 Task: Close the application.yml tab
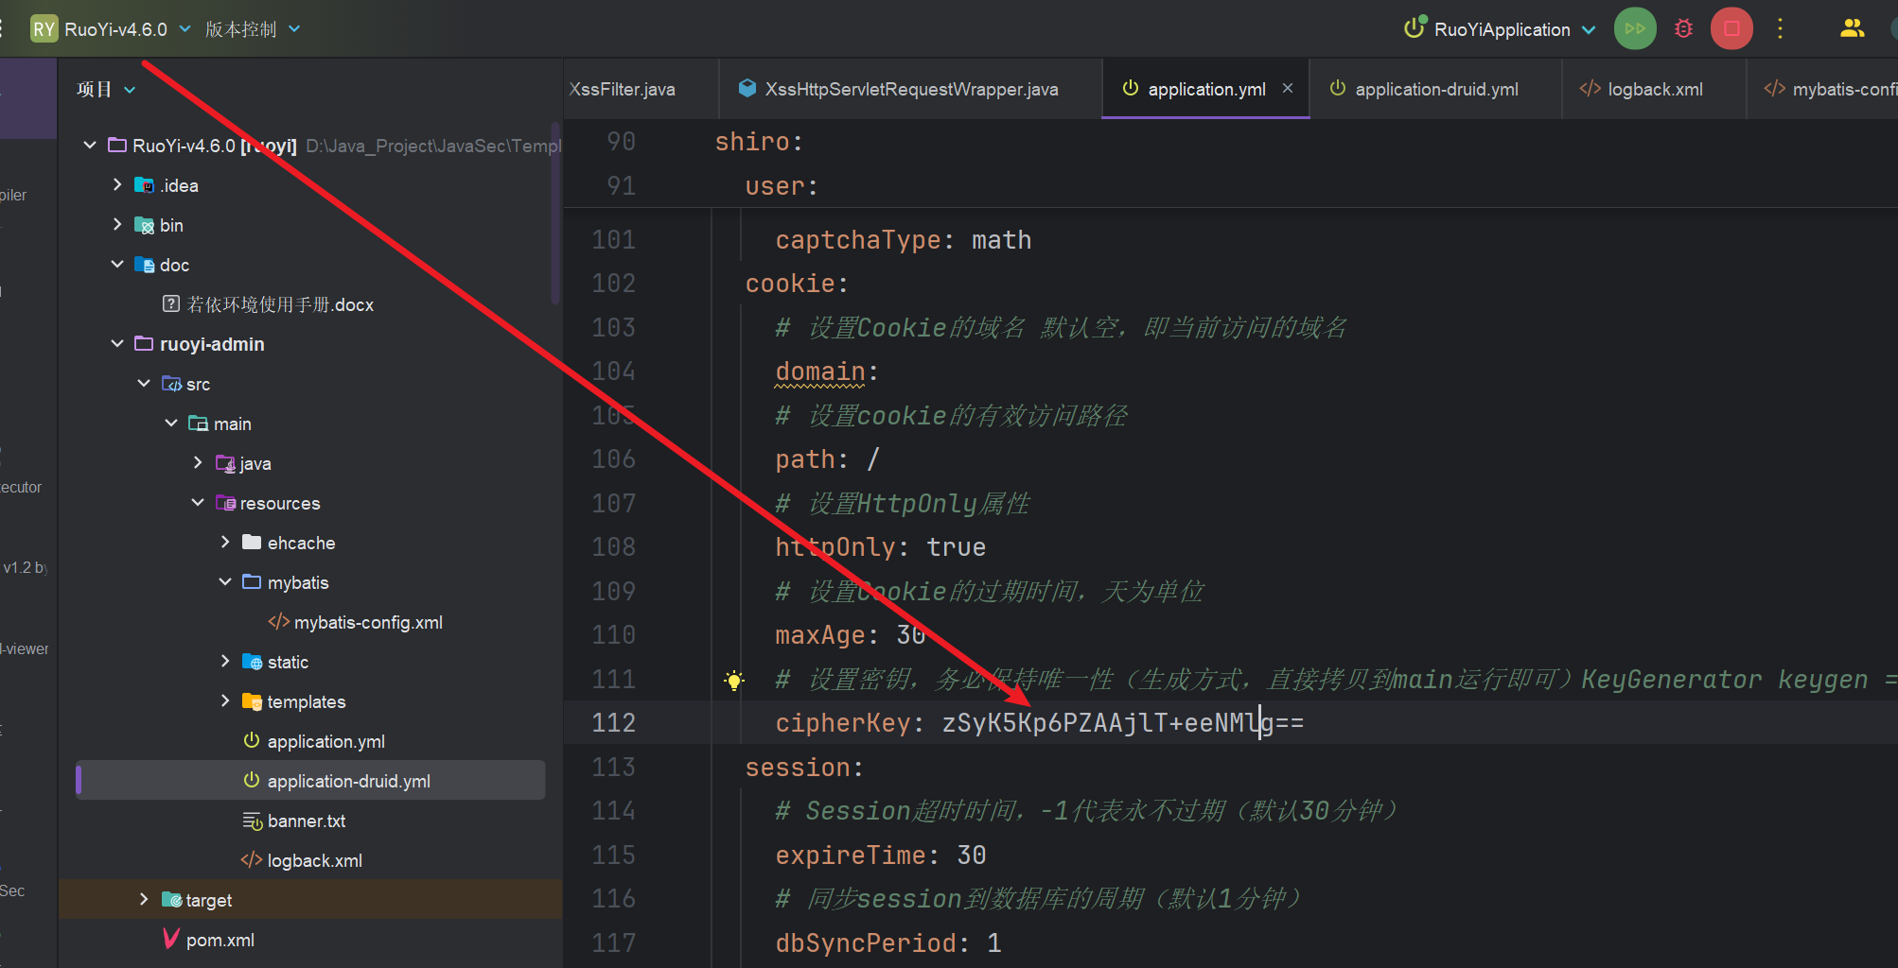point(1288,88)
